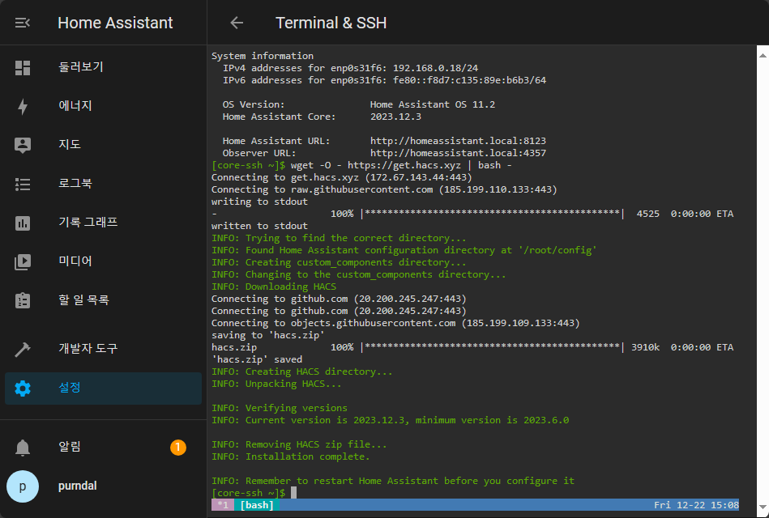Image resolution: width=769 pixels, height=518 pixels.
Task: Click 'INFO: Creating HACS directory...' line
Action: [302, 372]
